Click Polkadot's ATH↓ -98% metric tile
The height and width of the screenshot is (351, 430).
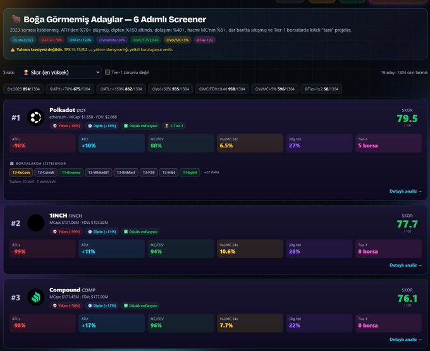(x=42, y=143)
